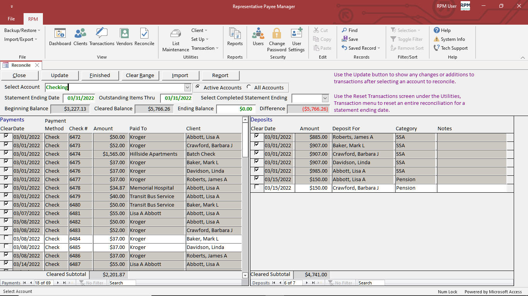Click the Statement Ending Date field
This screenshot has width=528, height=296.
78,98
